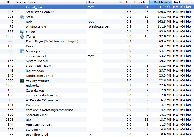Select the com.apple.dock.extra process
Image resolution: width=194 pixels, height=137 pixels.
97,95
